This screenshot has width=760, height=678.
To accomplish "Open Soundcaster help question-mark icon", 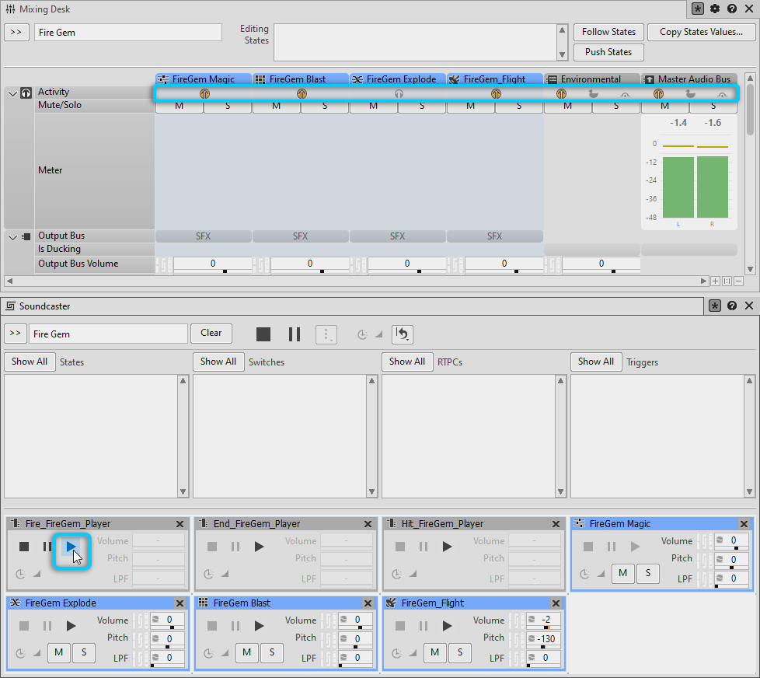I will 732,306.
